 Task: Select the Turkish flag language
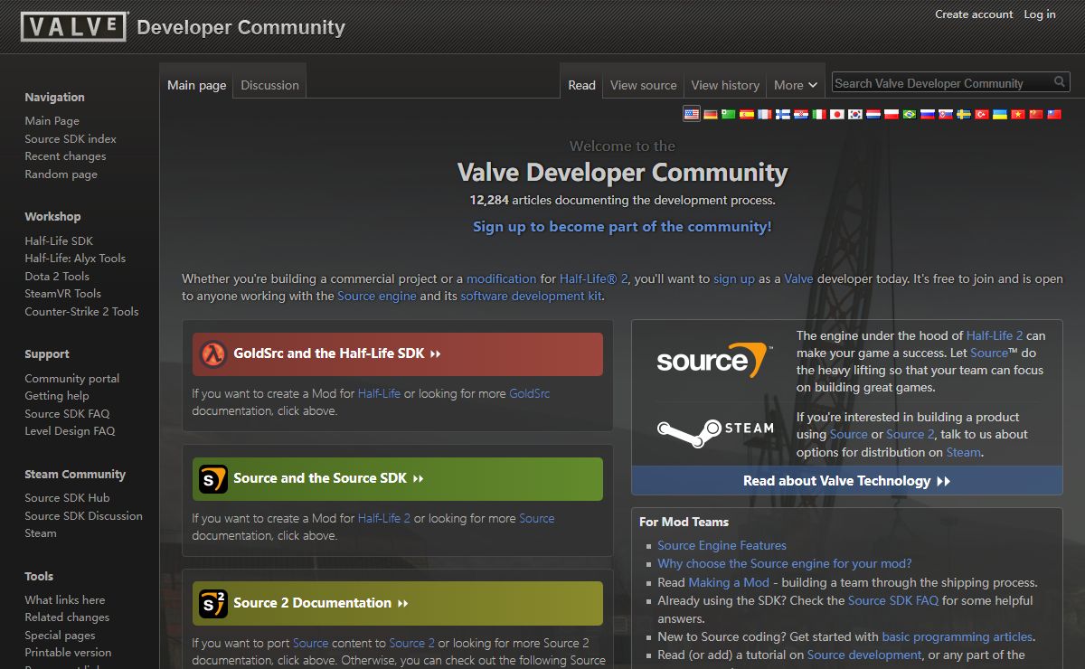point(982,114)
